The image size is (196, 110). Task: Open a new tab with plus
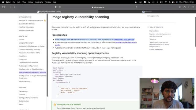coord(189,7)
